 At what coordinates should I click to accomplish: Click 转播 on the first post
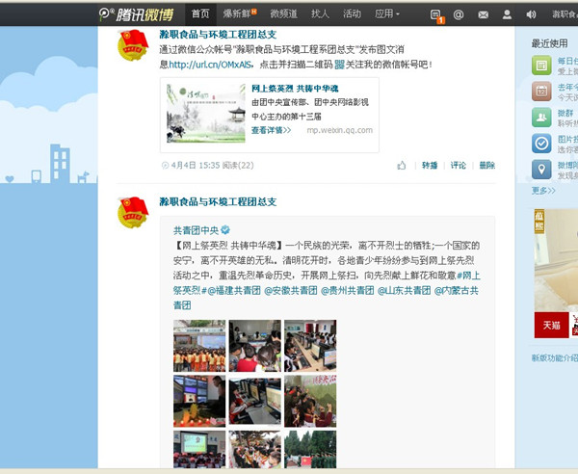tap(429, 166)
